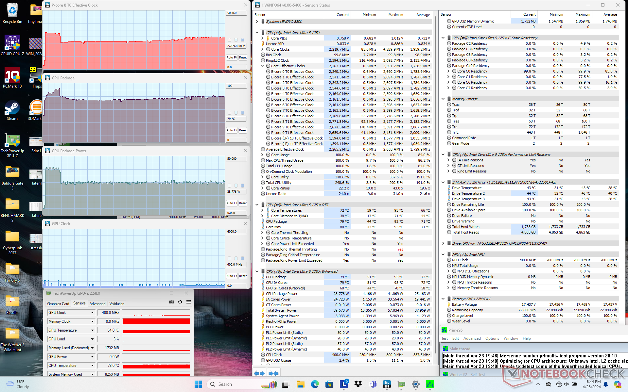
Task: Click Lenovo Vantage icon in taskbar
Action: pyautogui.click(x=344, y=384)
